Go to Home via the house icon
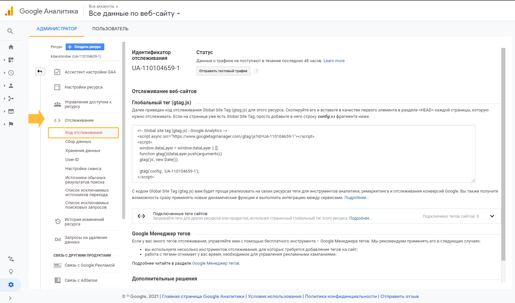 point(11,47)
